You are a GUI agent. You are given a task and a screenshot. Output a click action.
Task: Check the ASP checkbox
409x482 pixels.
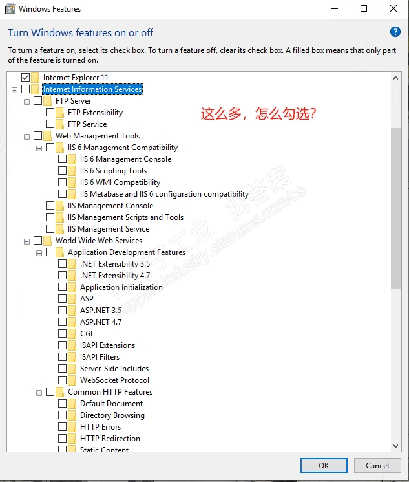coord(62,298)
